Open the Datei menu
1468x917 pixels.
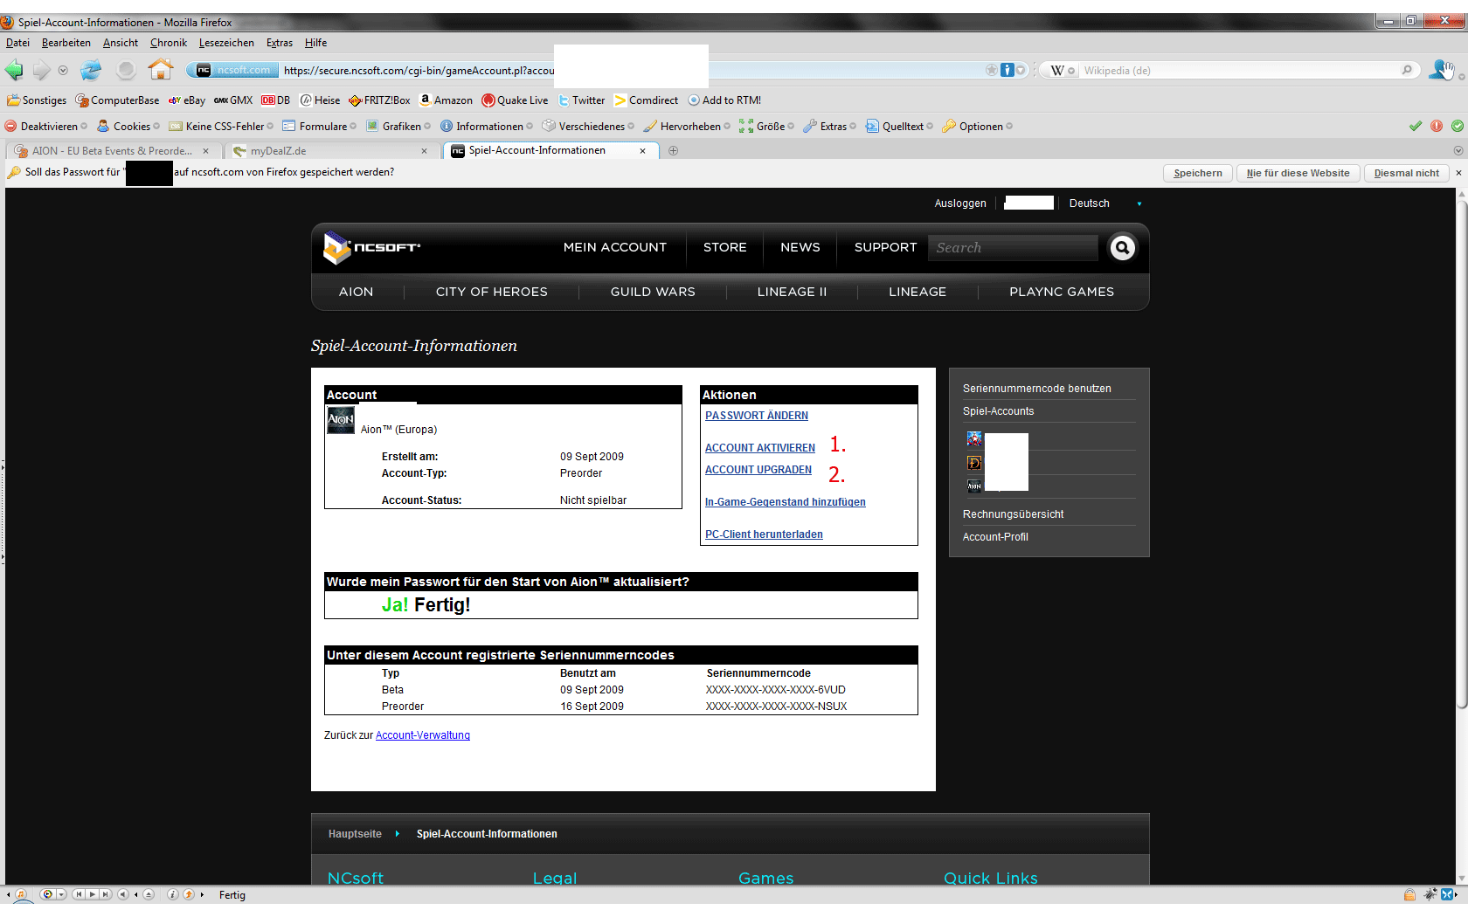(17, 43)
